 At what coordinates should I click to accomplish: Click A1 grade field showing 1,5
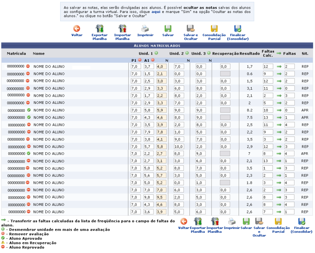click(x=149, y=74)
